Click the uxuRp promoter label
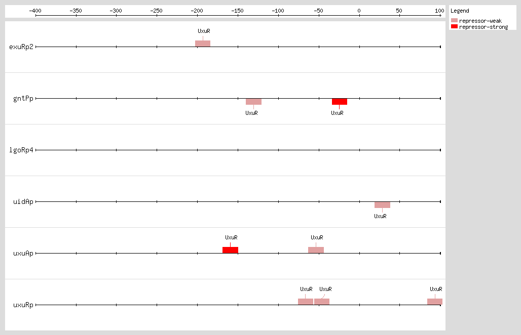 coord(23,305)
